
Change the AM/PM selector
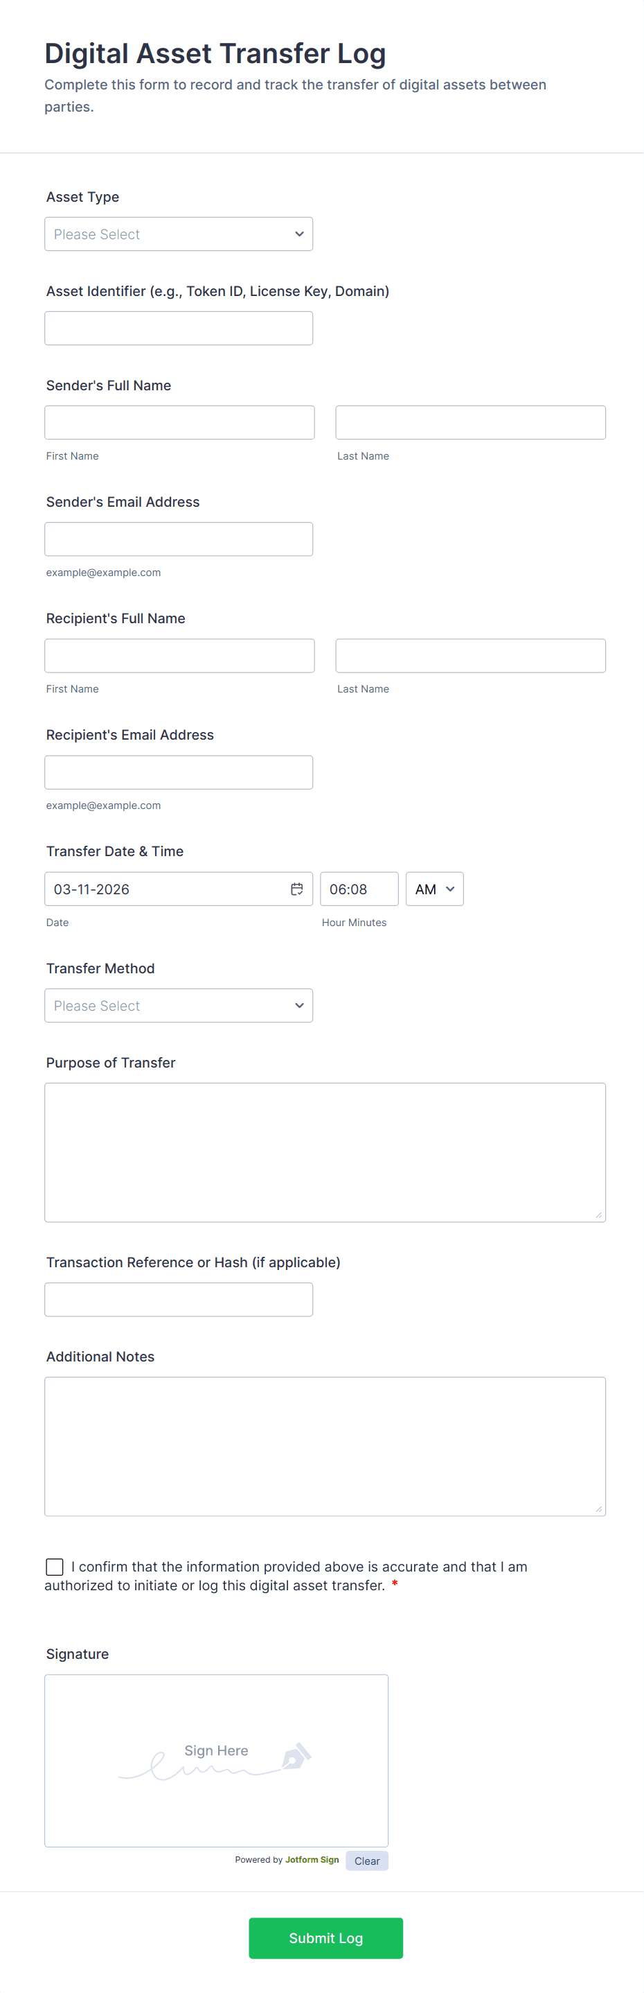pyautogui.click(x=434, y=889)
